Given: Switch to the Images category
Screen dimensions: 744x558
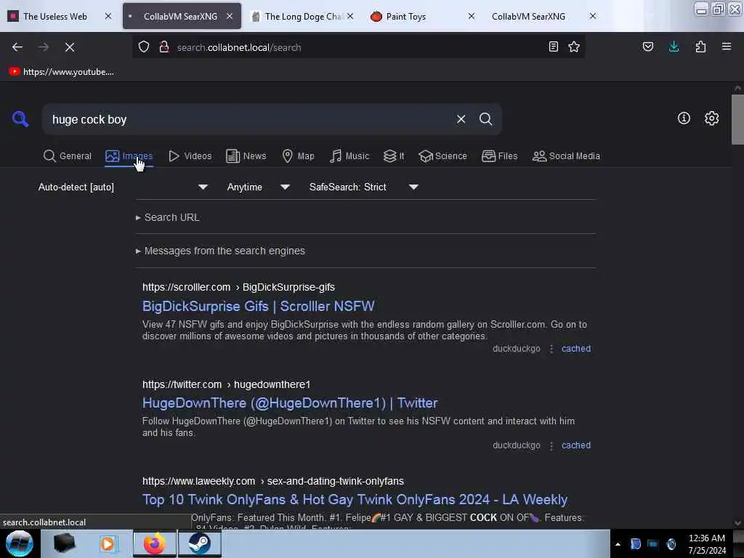Looking at the screenshot, I should (x=129, y=156).
